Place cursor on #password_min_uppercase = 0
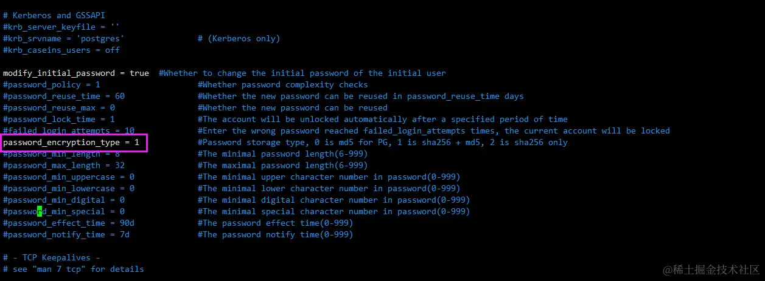Viewport: 765px width, 281px height. point(69,177)
